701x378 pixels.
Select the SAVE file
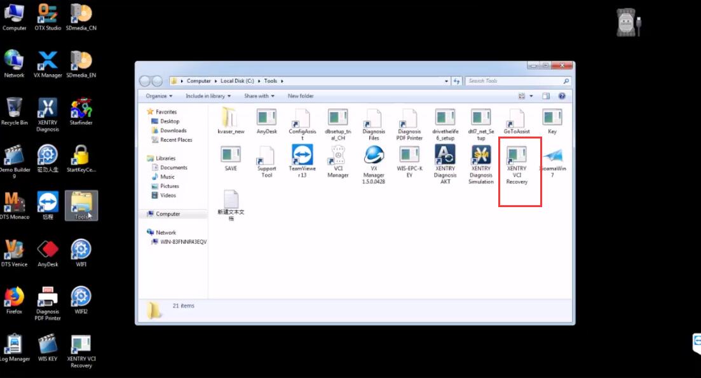pos(231,158)
